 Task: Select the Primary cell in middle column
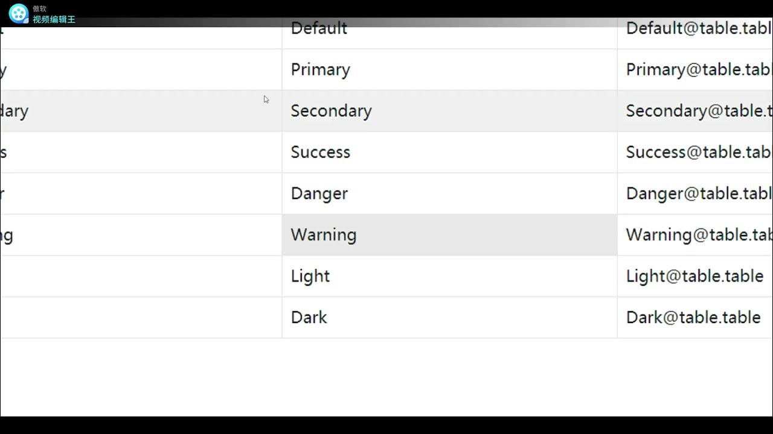click(449, 70)
